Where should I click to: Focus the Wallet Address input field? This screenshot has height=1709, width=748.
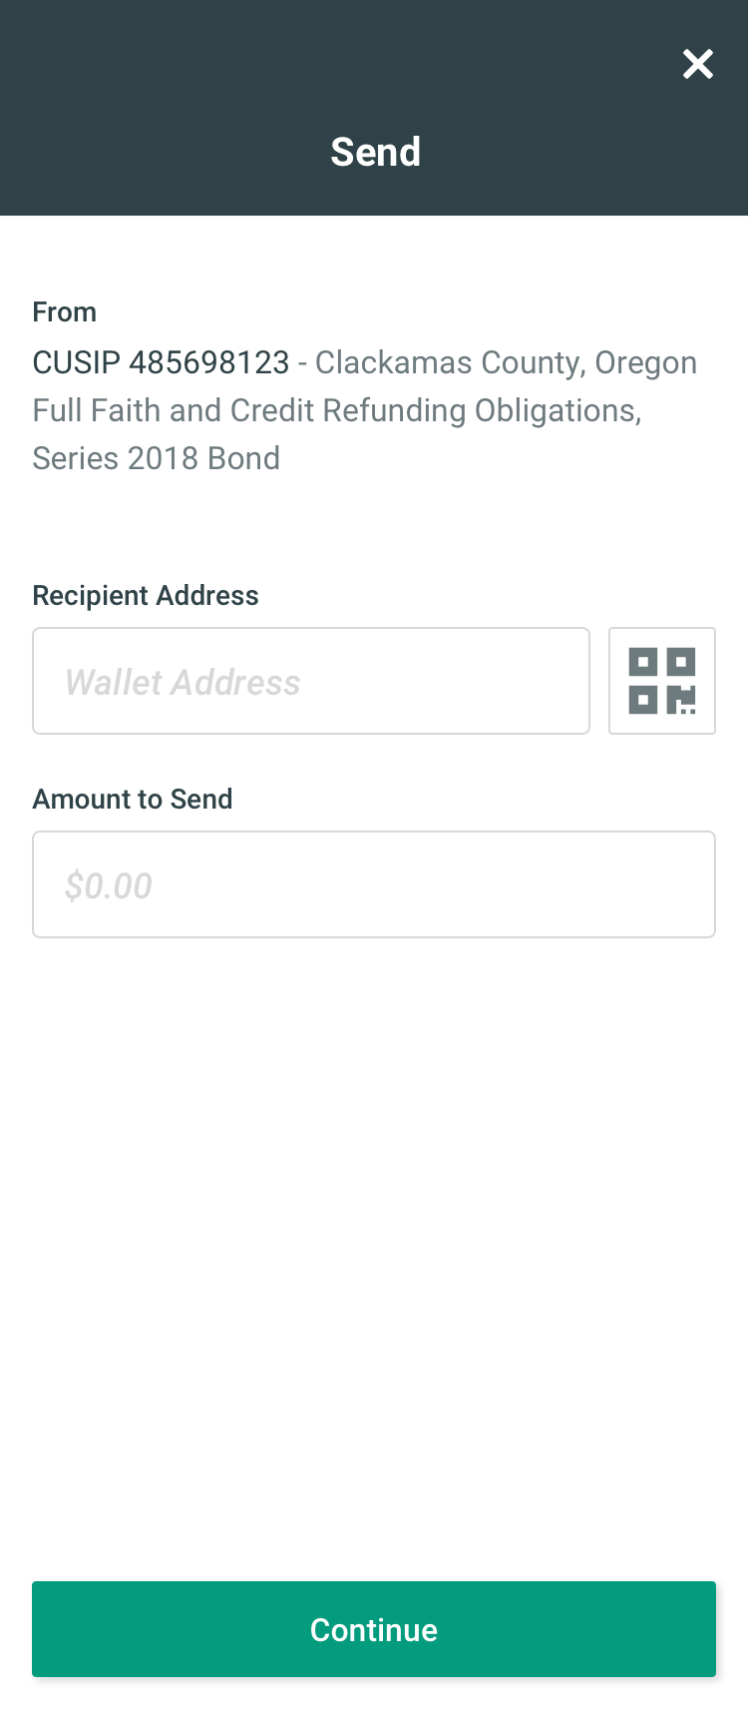pos(311,681)
